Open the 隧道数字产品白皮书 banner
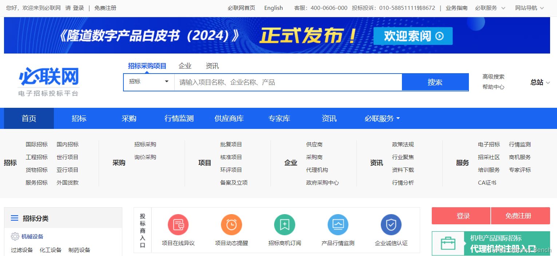Image resolution: width=557 pixels, height=256 pixels. pyautogui.click(x=277, y=35)
